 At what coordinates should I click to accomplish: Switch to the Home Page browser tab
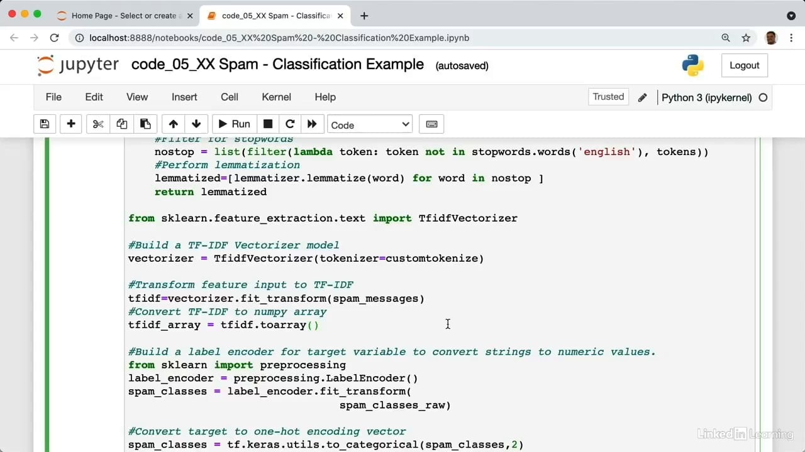126,16
